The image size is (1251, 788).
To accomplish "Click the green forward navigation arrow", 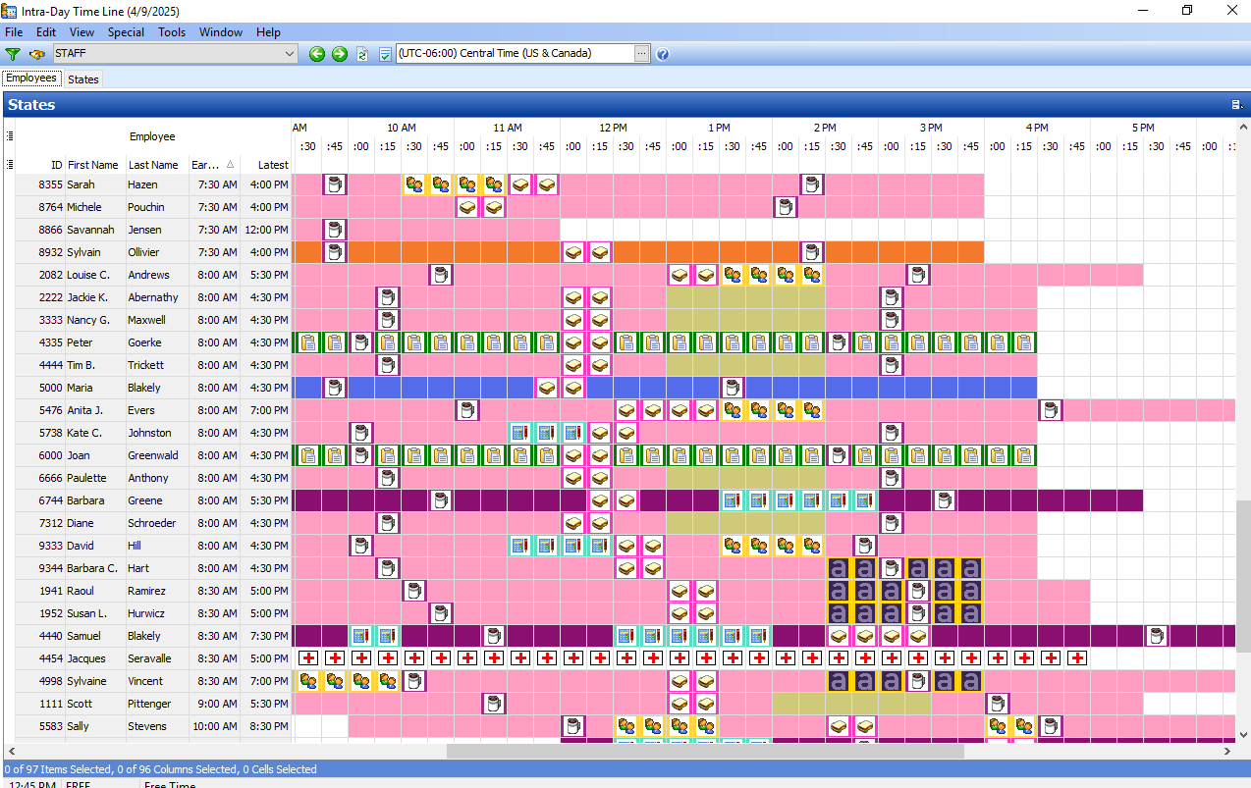I will tap(340, 54).
